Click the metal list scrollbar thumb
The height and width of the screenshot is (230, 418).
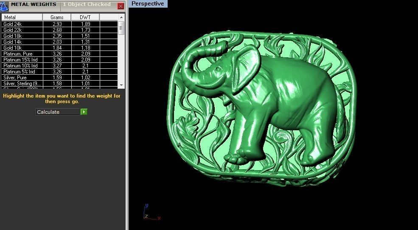pyautogui.click(x=121, y=28)
